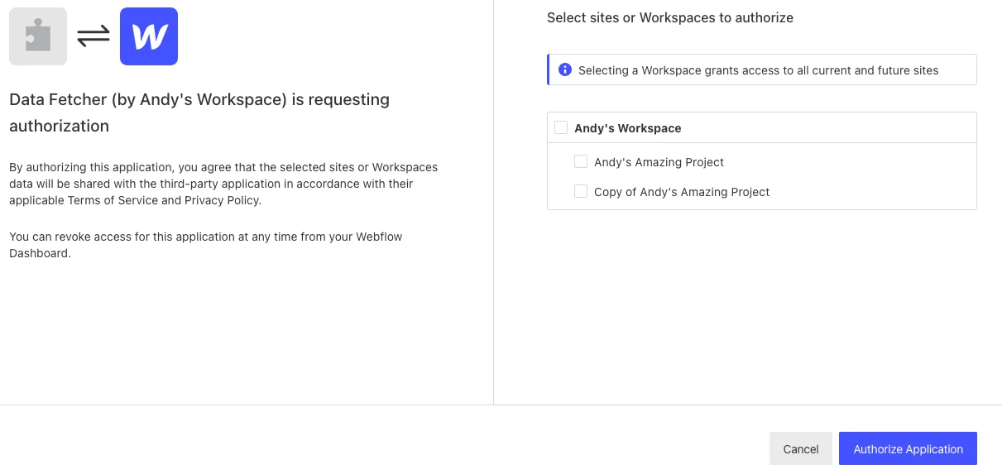Tick the Andy's Amazing Project checkbox
Image resolution: width=1002 pixels, height=474 pixels.
(581, 161)
